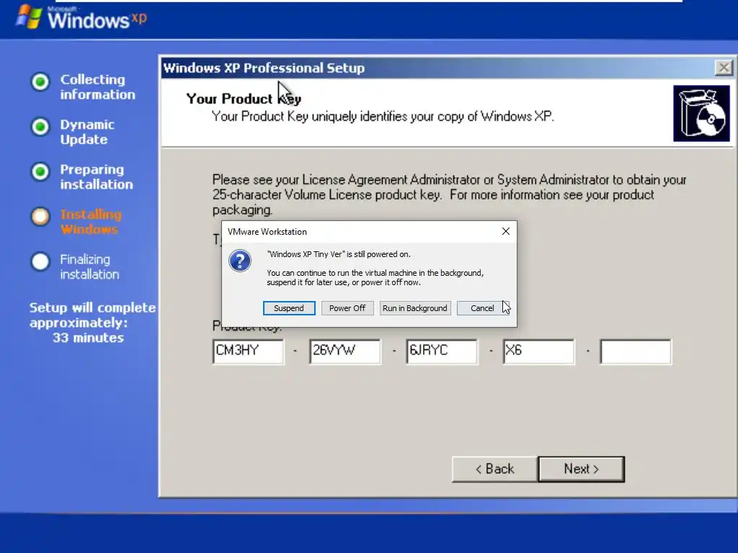Click the 'Preparing installation' label
Viewport: 738px width, 553px height.
click(97, 177)
